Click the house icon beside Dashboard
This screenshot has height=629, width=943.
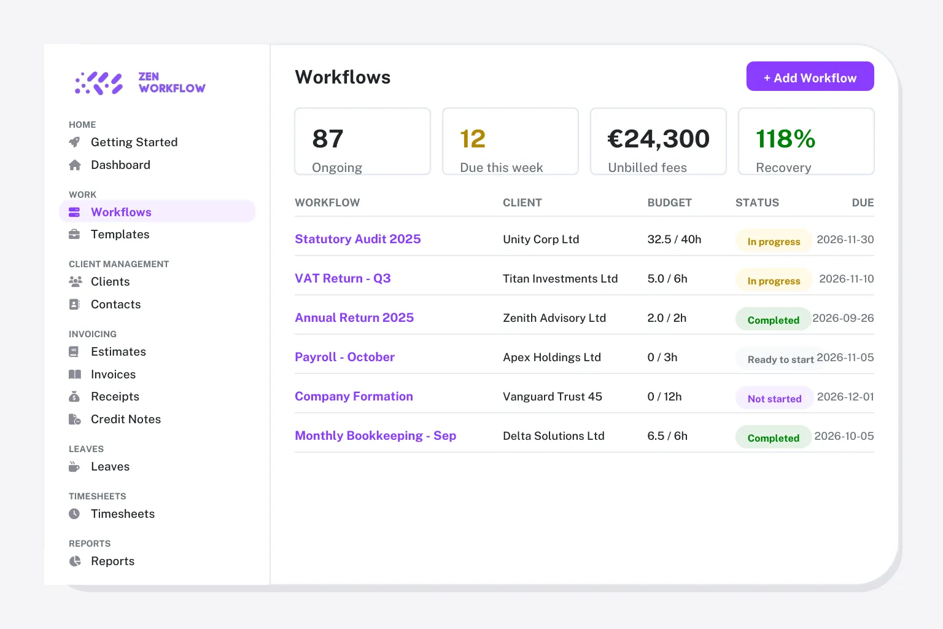75,165
